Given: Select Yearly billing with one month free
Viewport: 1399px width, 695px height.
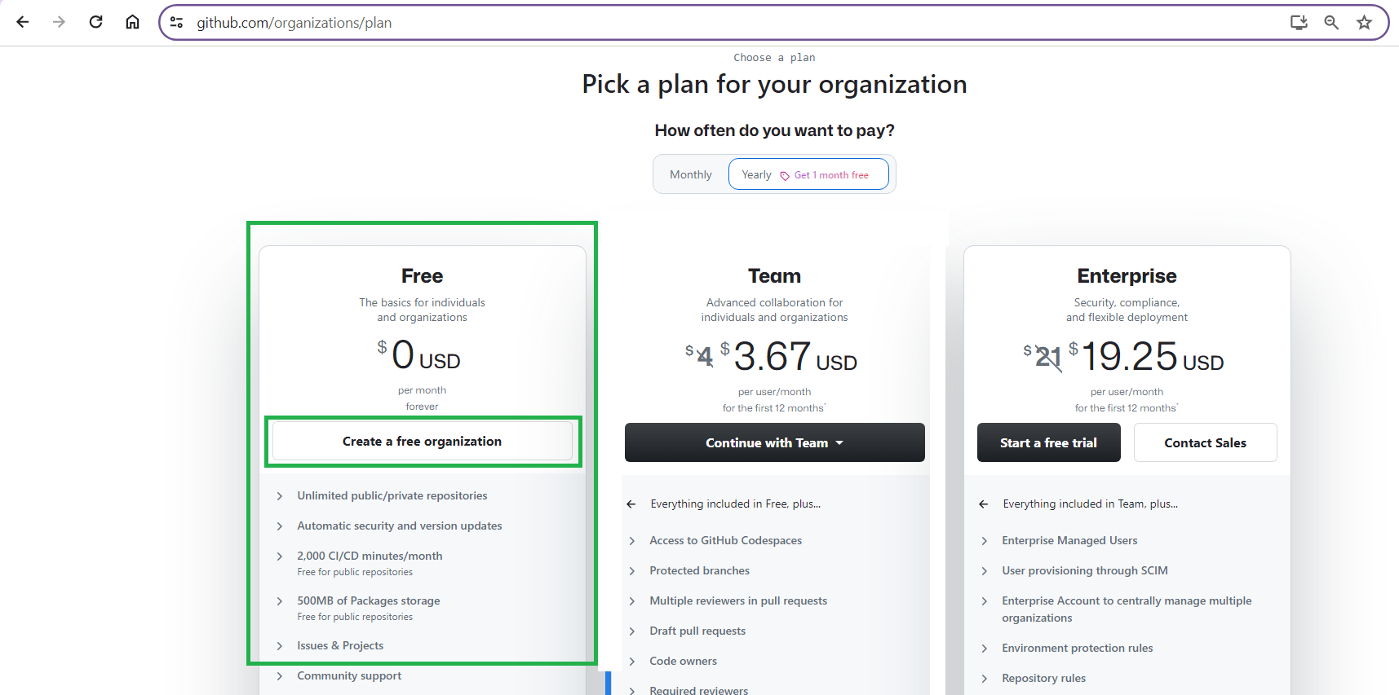Looking at the screenshot, I should coord(808,174).
